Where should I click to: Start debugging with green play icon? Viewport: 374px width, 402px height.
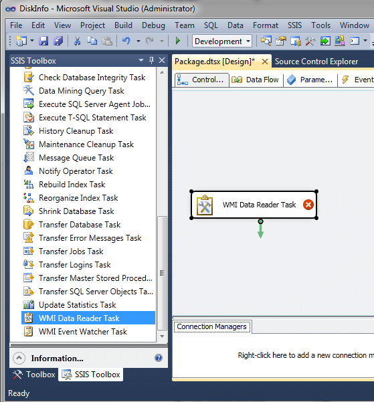[x=177, y=41]
